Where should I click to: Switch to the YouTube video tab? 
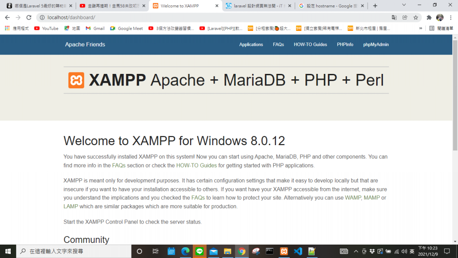click(x=112, y=6)
